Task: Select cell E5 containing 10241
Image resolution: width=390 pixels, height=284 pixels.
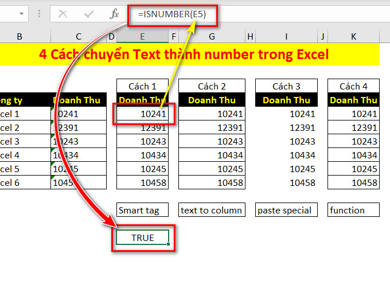Action: pyautogui.click(x=142, y=114)
